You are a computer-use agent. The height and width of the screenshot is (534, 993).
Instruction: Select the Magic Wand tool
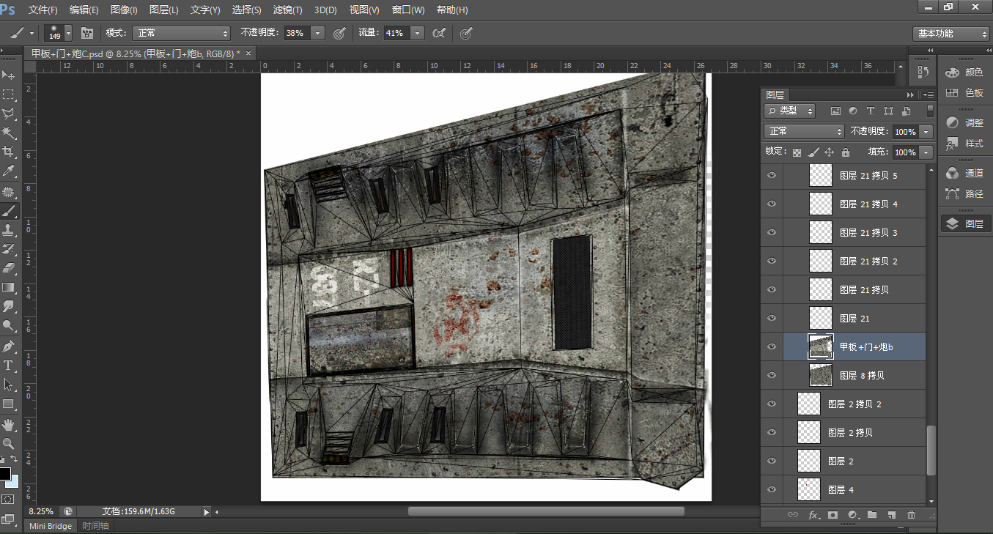(9, 133)
